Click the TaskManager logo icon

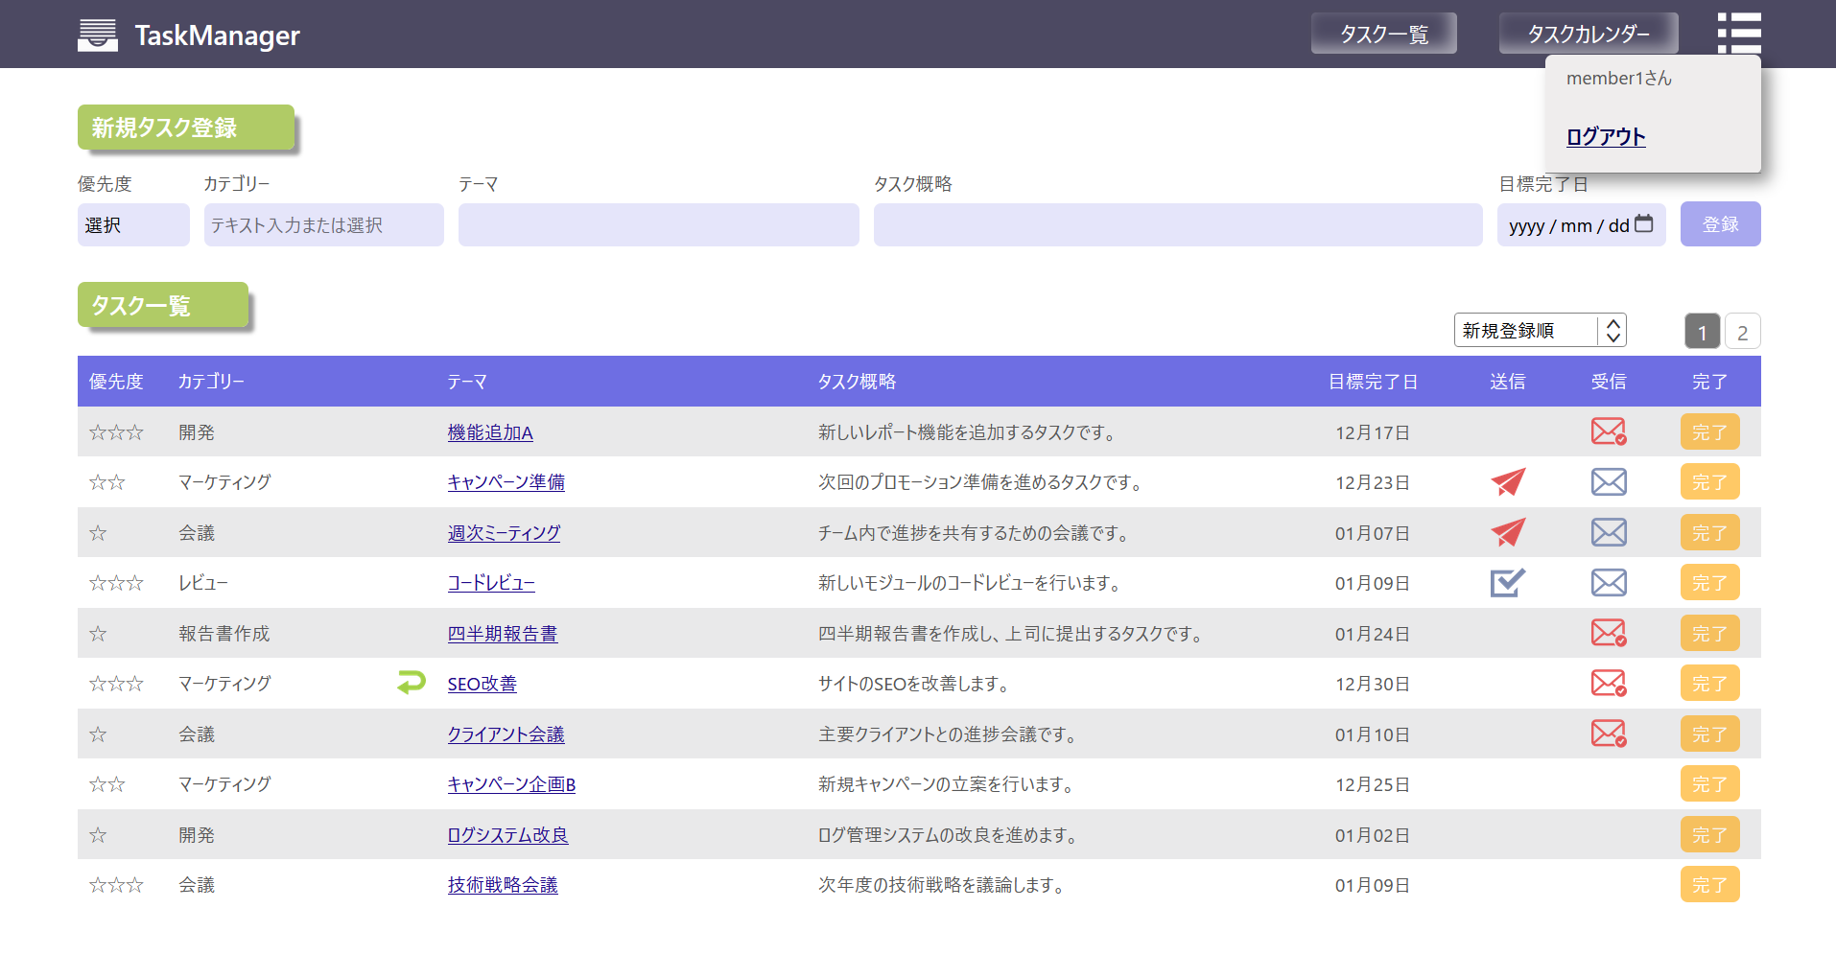coord(98,35)
